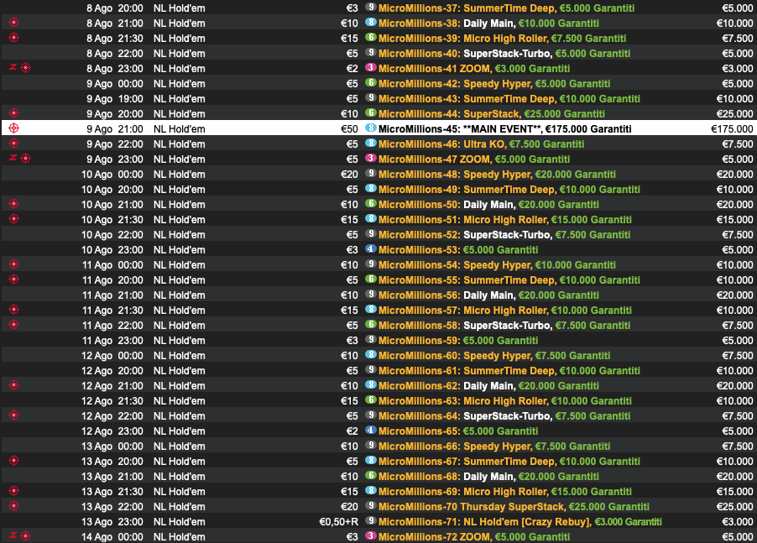Click the target icon on the MAIN EVENT row
Viewport: 757px width, 543px height.
pyautogui.click(x=14, y=128)
